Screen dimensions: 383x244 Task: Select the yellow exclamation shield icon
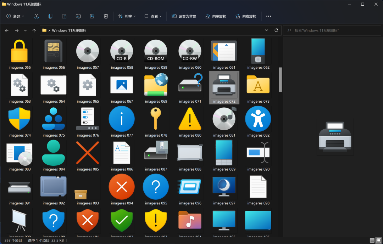(x=156, y=221)
